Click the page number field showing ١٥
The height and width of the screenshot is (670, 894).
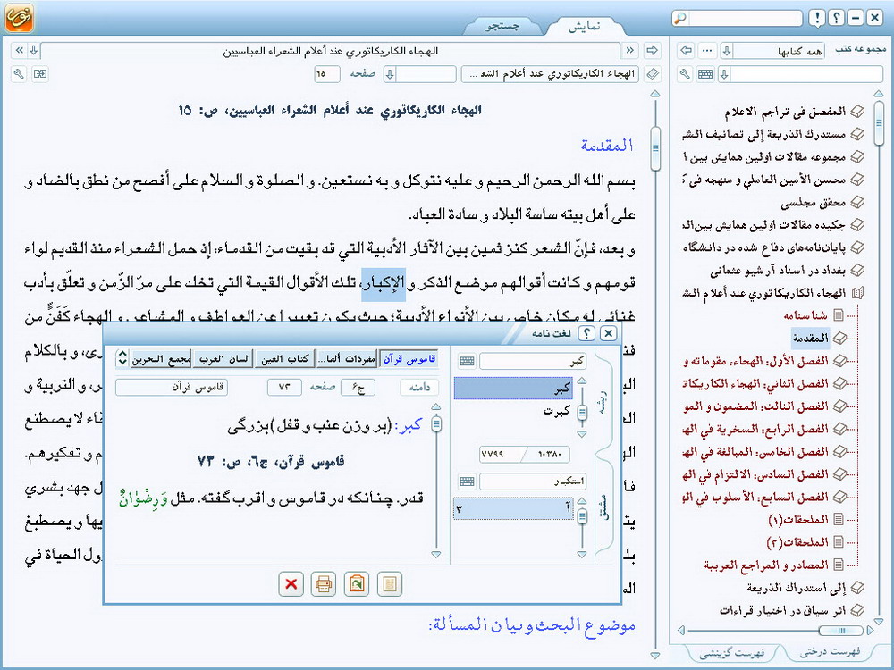click(x=326, y=74)
